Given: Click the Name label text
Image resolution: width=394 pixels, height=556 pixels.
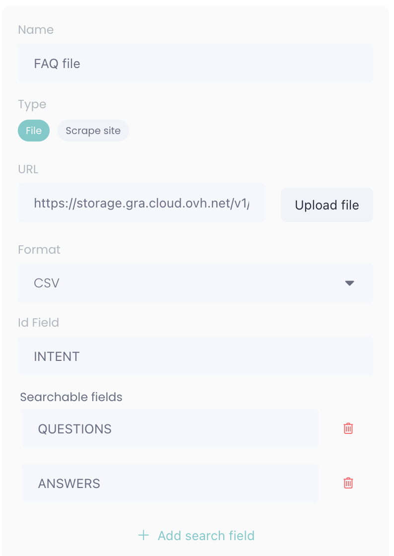Looking at the screenshot, I should click(36, 30).
